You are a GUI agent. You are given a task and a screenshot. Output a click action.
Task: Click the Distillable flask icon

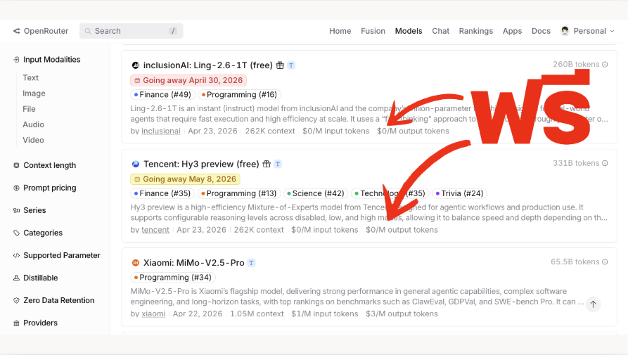pos(16,278)
